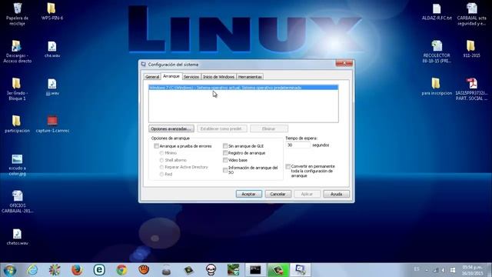Switch to the Arranque tab

(x=171, y=76)
